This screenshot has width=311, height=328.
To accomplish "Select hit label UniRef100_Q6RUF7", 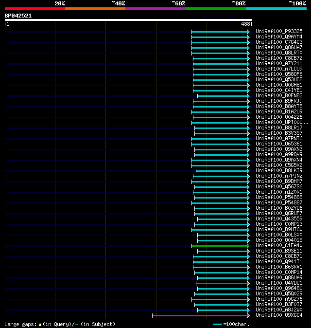I will (279, 213).
